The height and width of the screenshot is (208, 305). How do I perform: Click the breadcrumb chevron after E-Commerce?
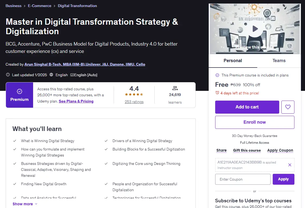[x=55, y=6]
